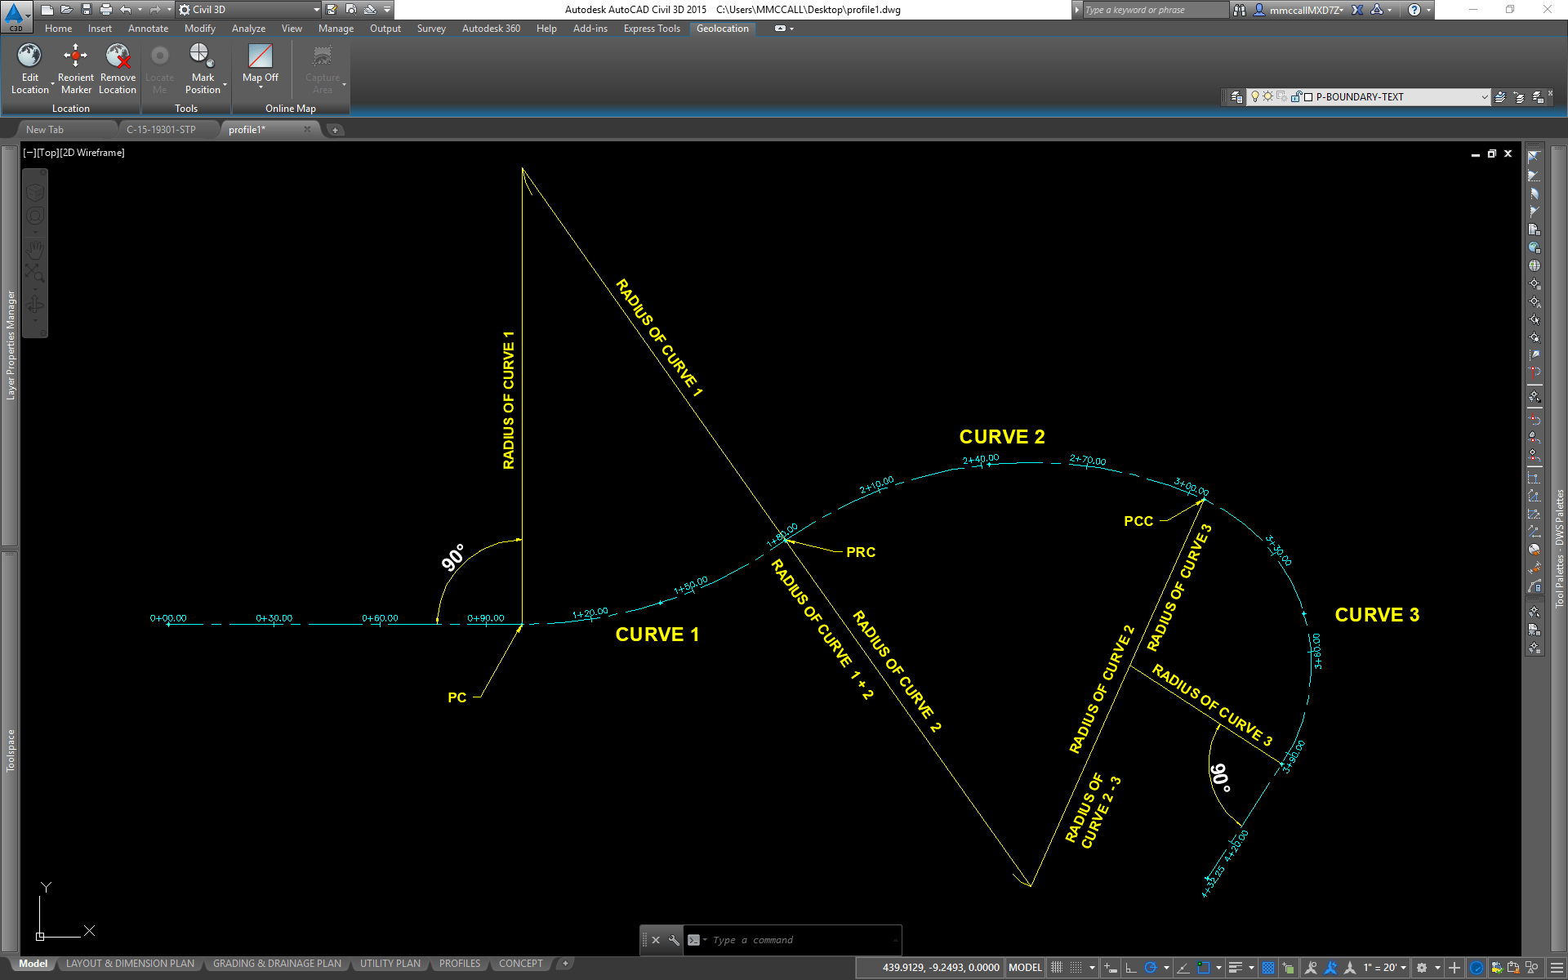Toggle the layer lock padlock icon
Viewport: 1568px width, 980px height.
point(1295,97)
